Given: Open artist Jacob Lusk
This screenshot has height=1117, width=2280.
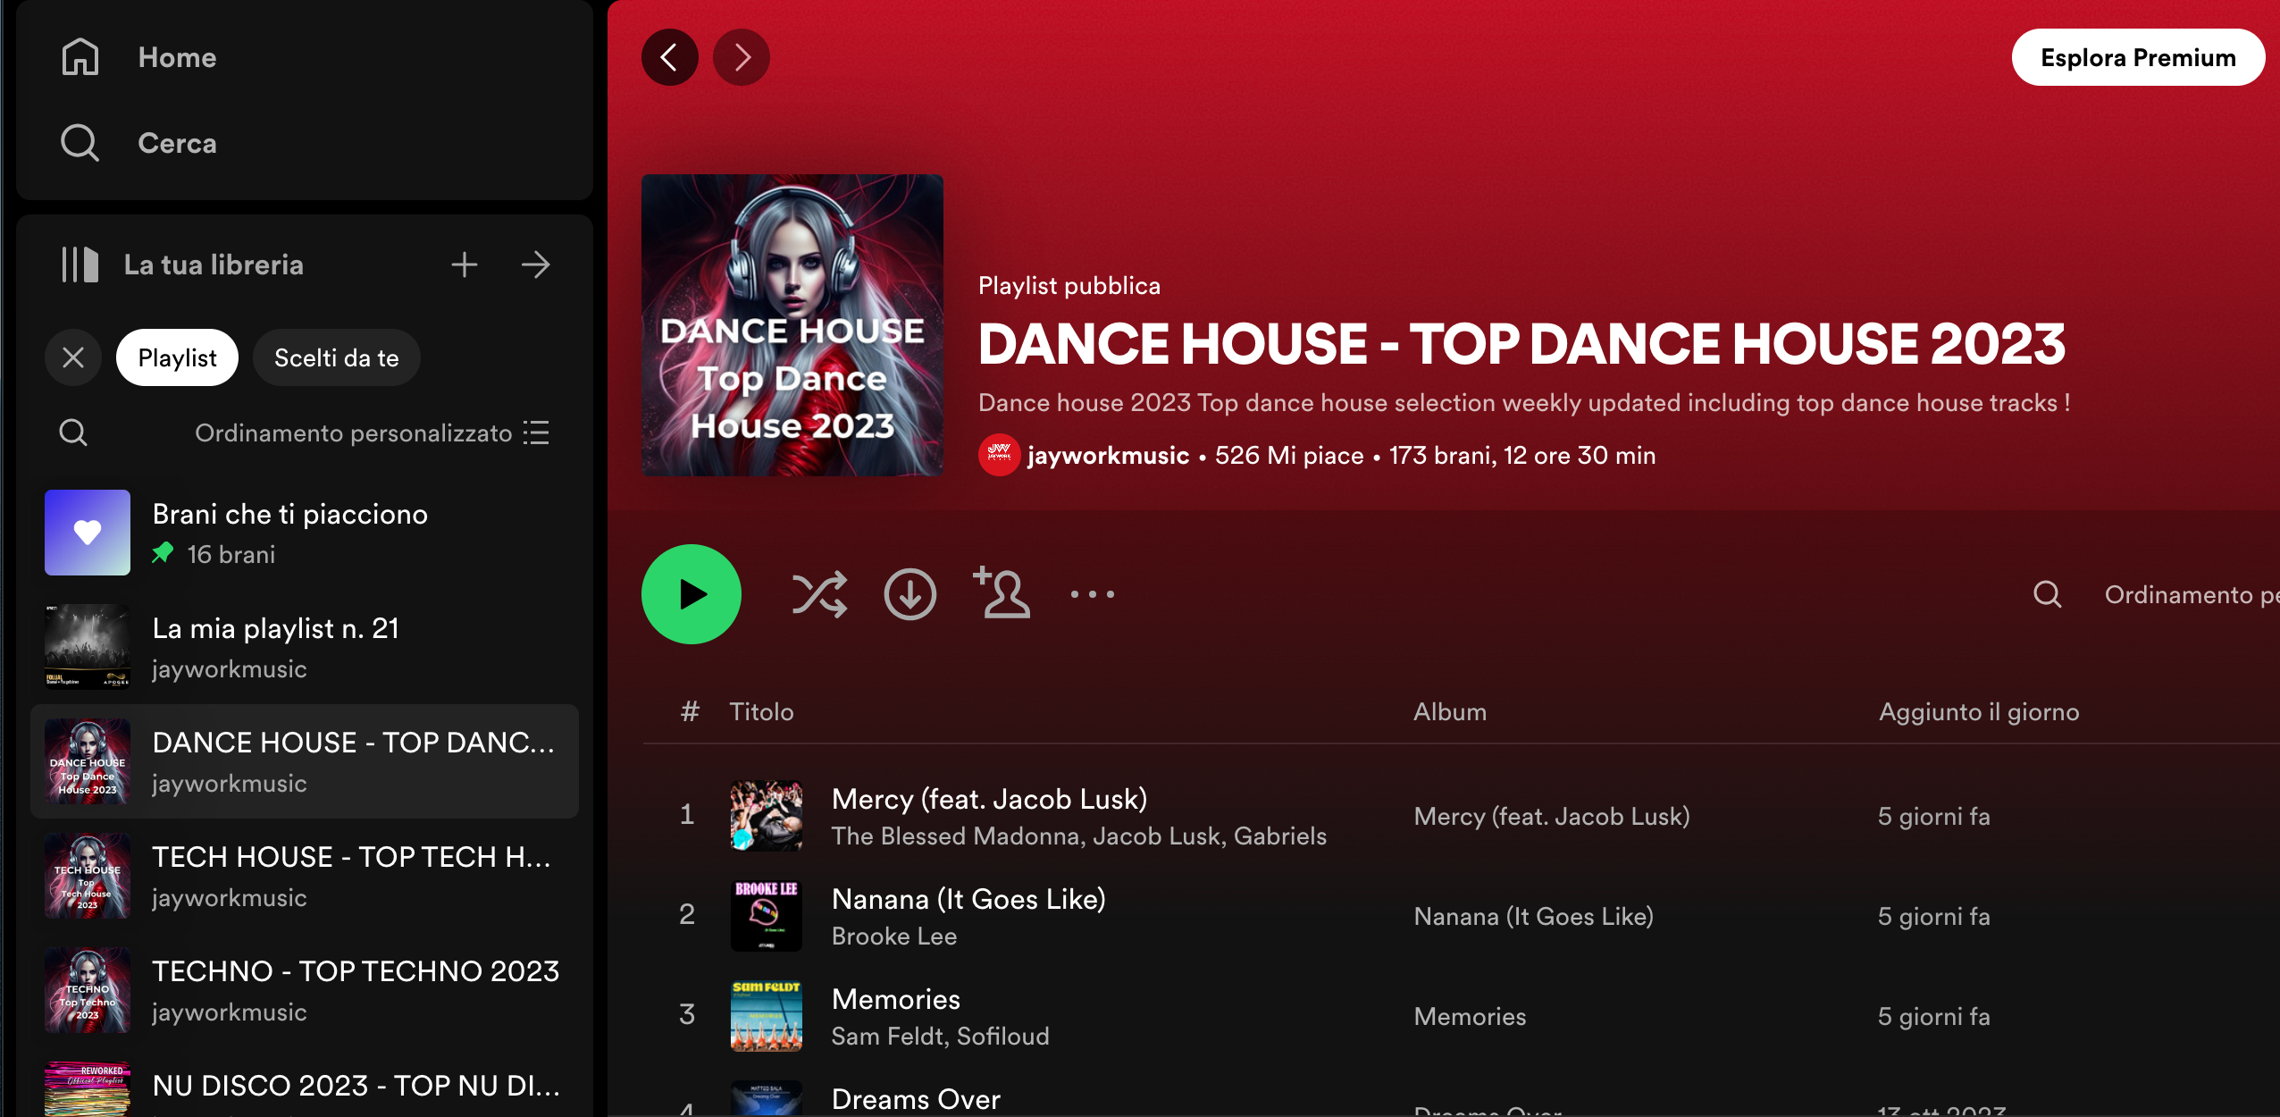Looking at the screenshot, I should click(1156, 836).
